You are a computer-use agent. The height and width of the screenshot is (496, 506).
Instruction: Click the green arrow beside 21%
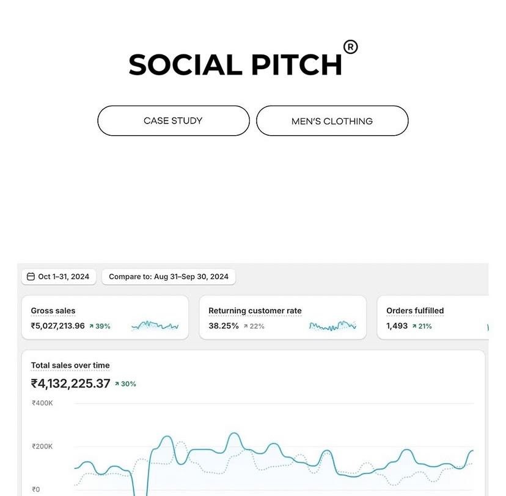click(x=414, y=327)
